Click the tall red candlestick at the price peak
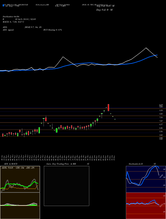166x219 pixels. click(109, 108)
